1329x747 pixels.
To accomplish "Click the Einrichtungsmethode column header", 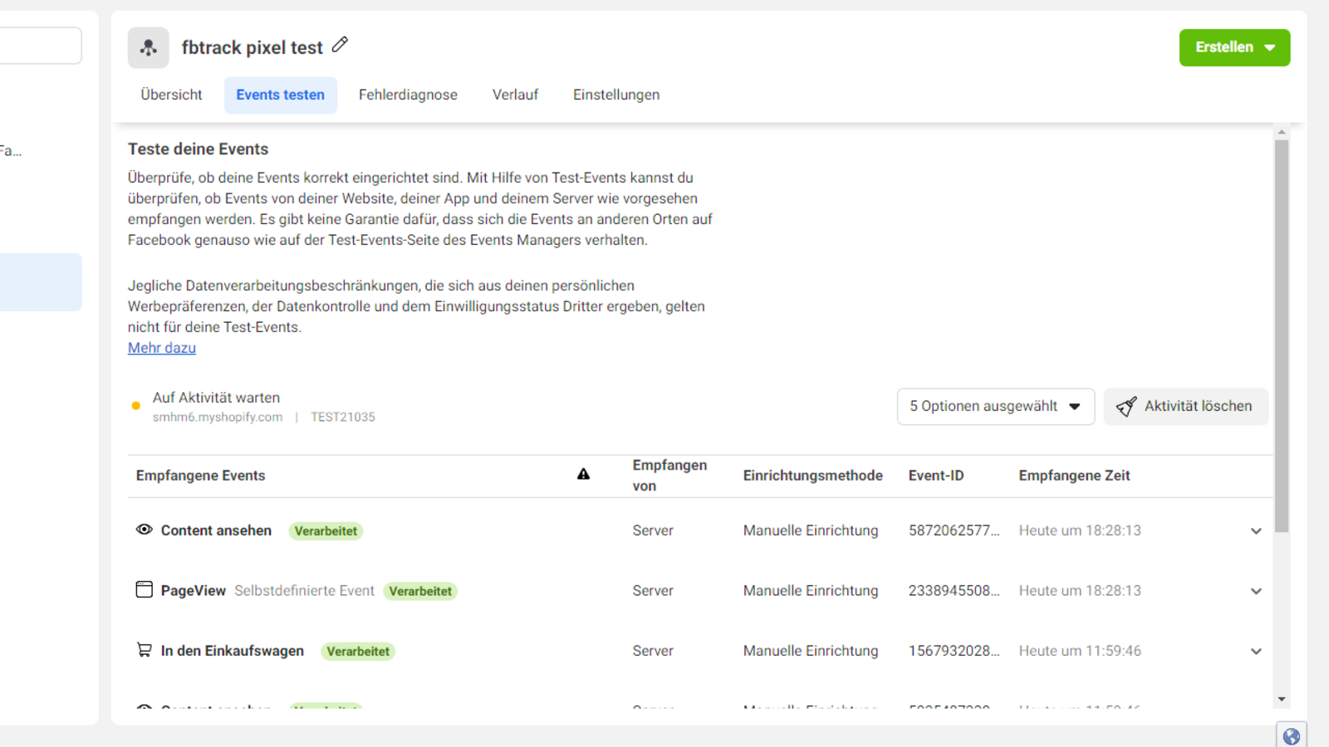I will 812,476.
